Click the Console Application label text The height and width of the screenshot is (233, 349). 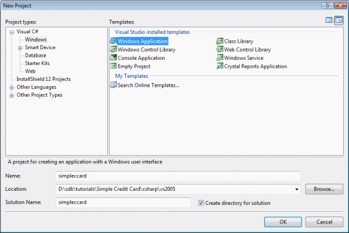(x=141, y=58)
